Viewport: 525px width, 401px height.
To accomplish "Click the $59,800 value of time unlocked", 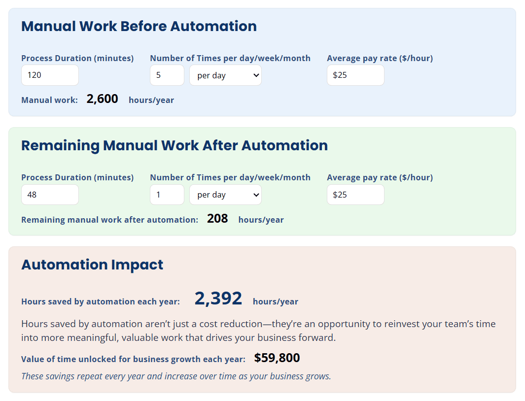I will click(277, 358).
